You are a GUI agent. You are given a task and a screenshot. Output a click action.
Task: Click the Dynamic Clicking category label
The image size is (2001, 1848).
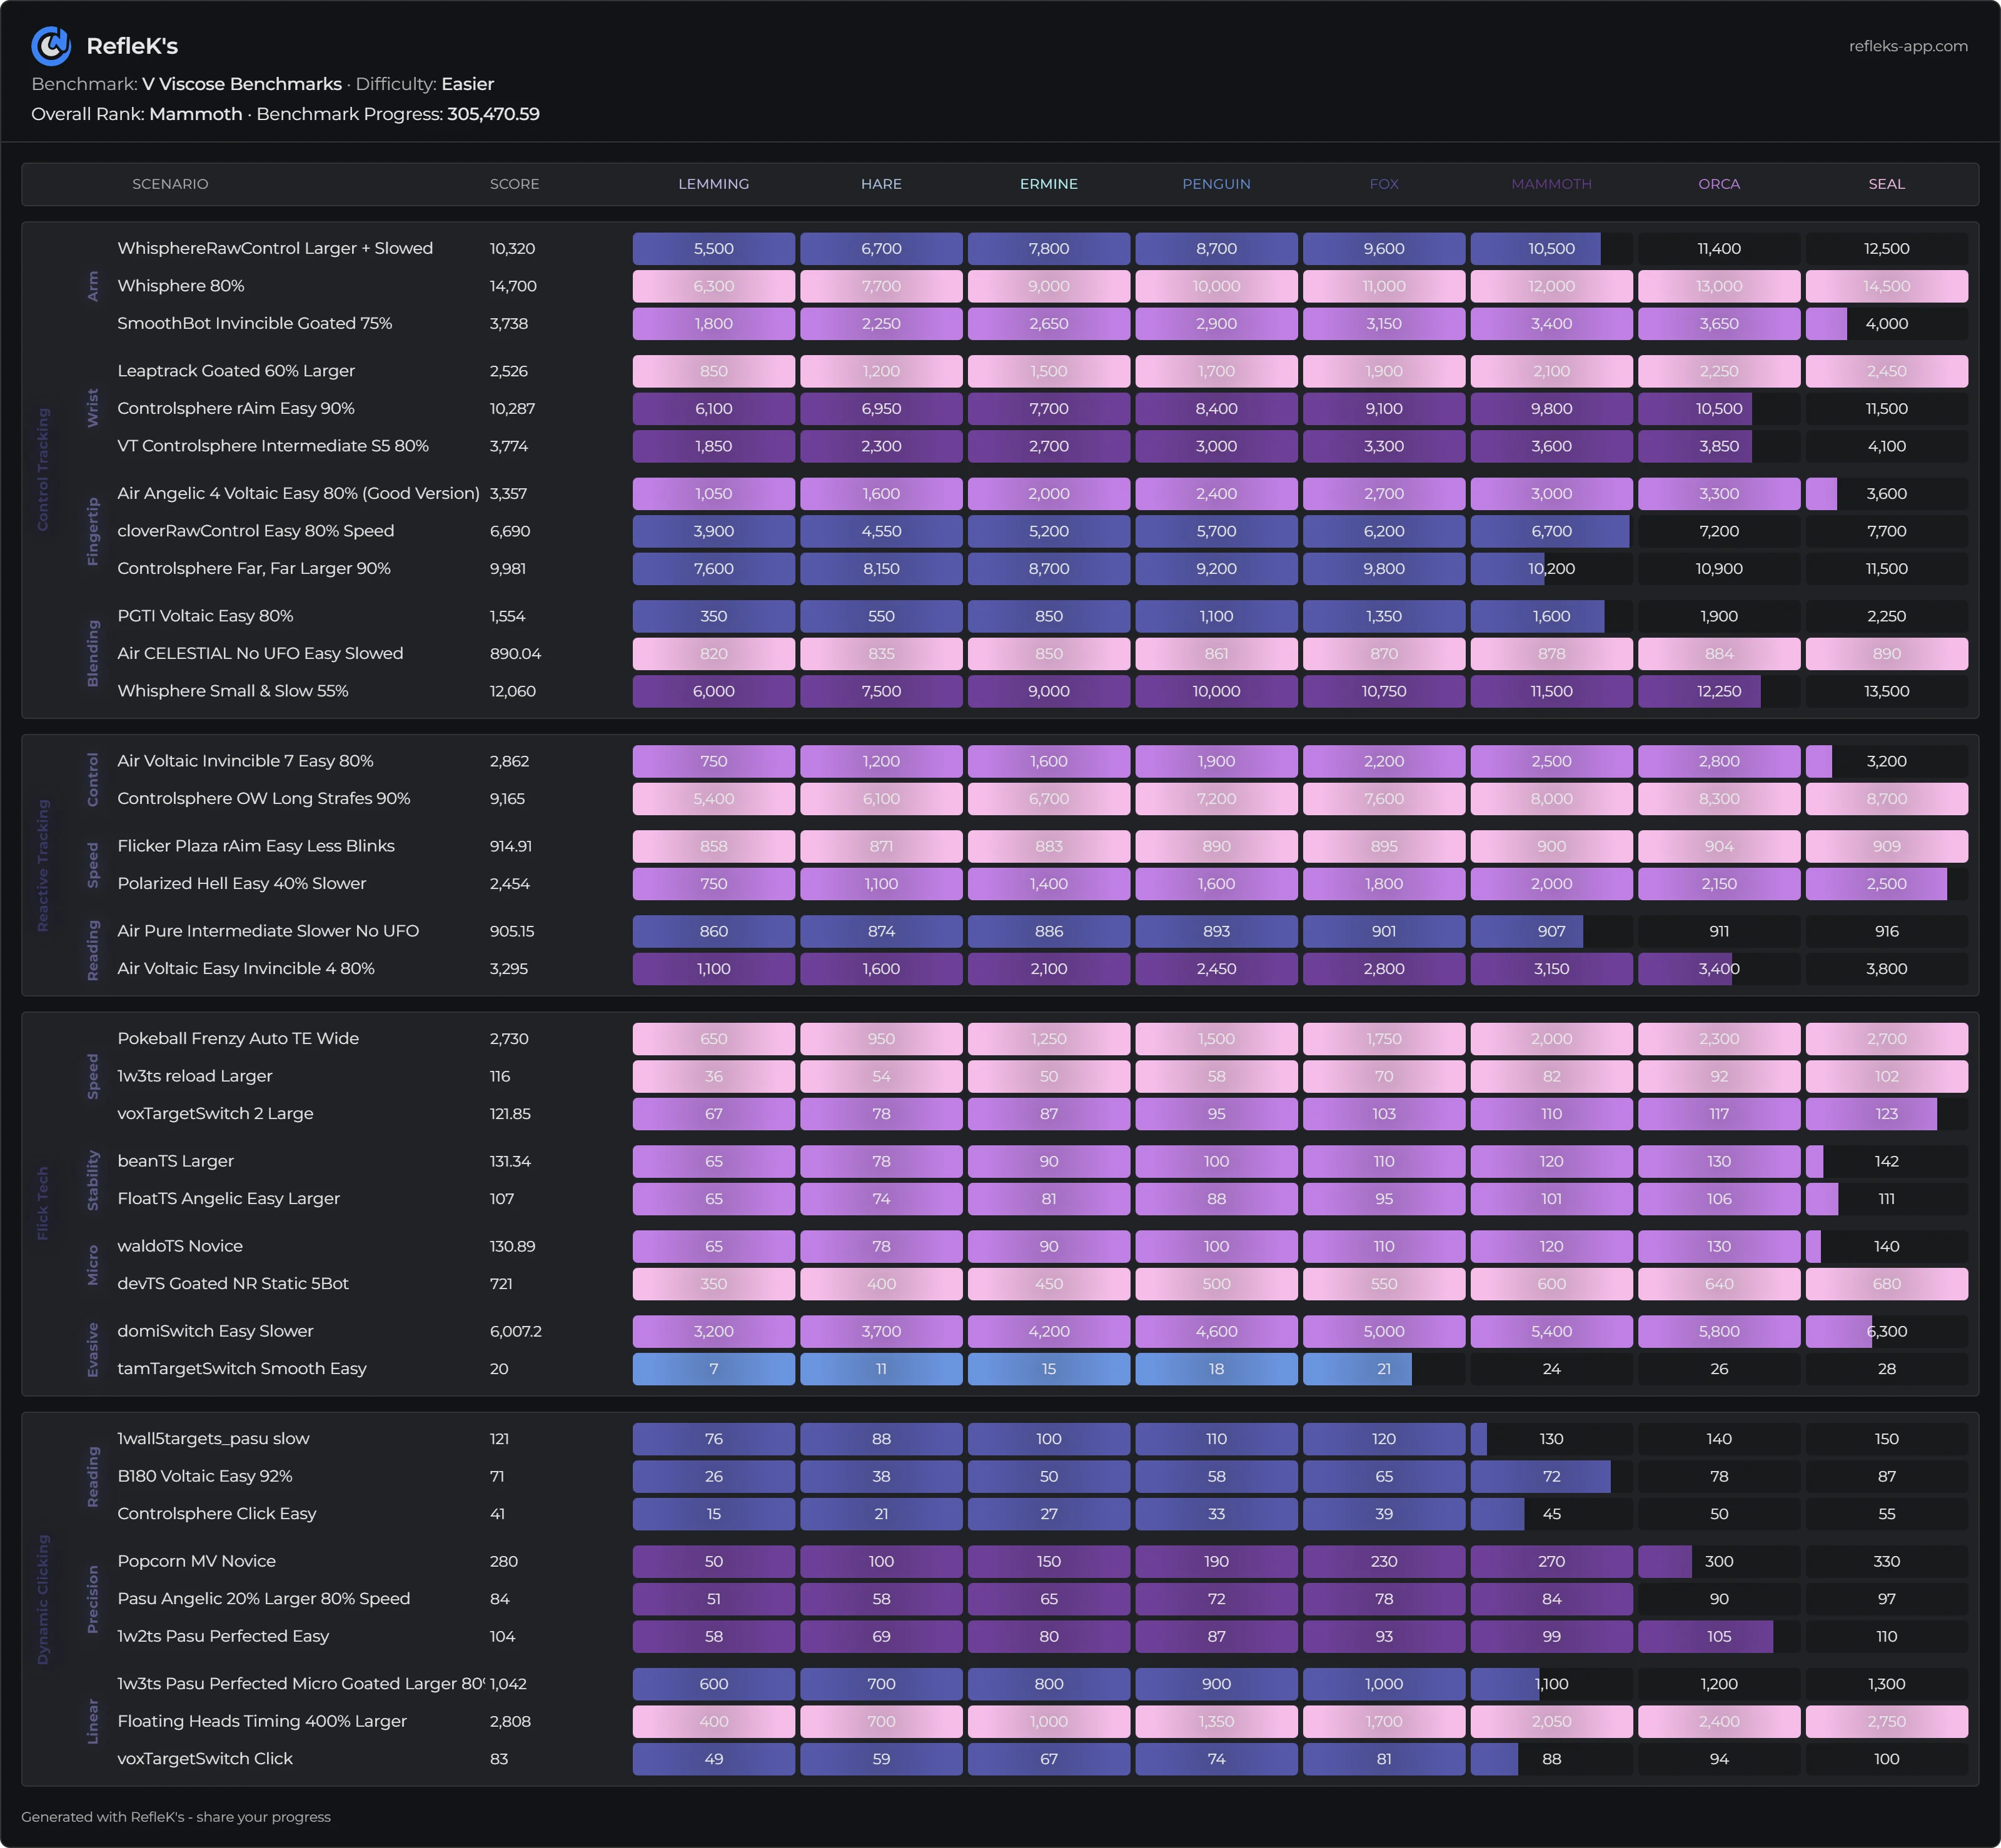point(43,1599)
